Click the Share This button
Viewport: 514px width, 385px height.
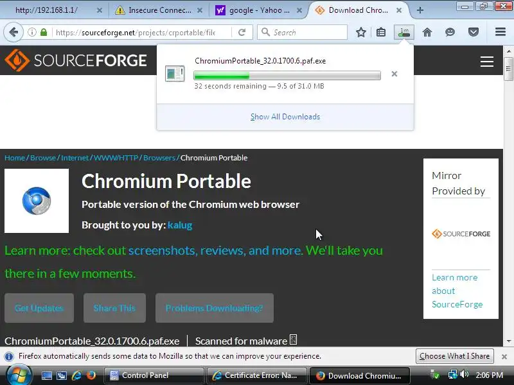click(x=114, y=308)
